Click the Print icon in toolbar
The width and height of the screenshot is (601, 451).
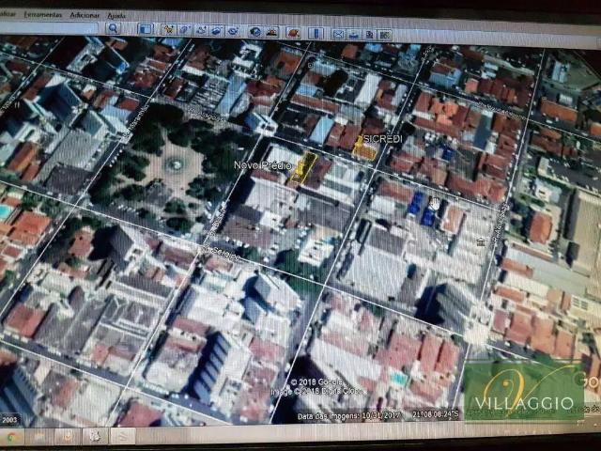(x=354, y=35)
